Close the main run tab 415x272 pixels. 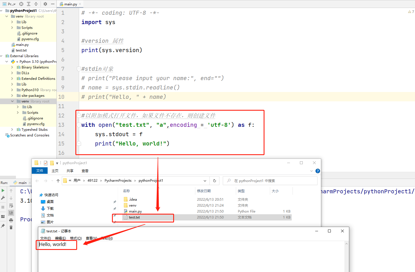(29, 183)
